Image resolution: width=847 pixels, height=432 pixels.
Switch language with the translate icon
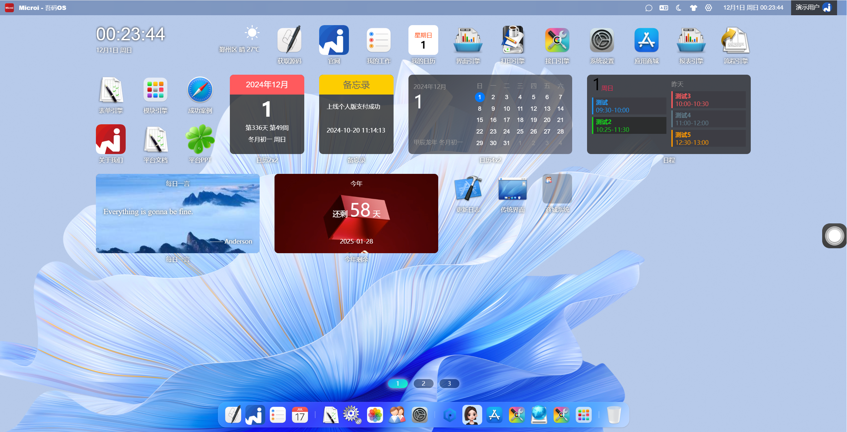point(663,8)
